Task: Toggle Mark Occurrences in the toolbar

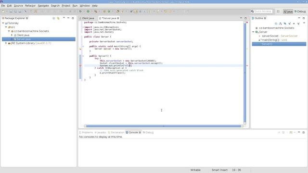Action: point(136,12)
